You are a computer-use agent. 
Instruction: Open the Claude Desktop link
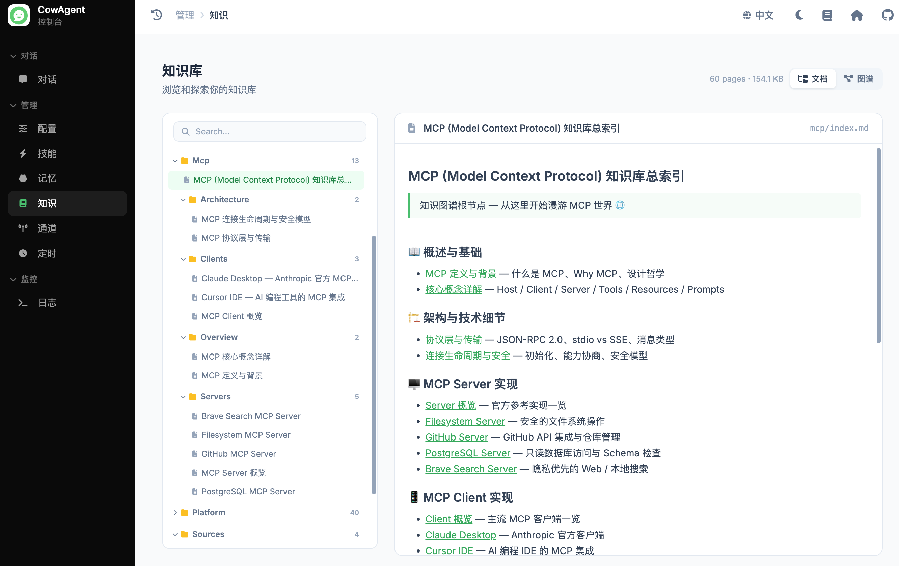click(x=460, y=535)
